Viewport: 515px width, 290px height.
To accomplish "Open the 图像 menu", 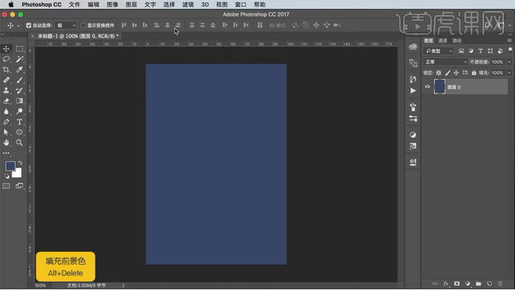I will coord(112,5).
